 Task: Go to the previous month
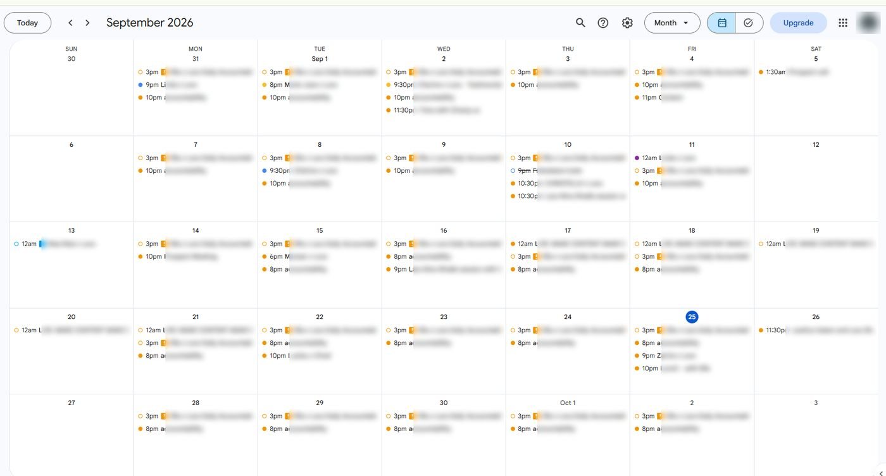pyautogui.click(x=70, y=23)
